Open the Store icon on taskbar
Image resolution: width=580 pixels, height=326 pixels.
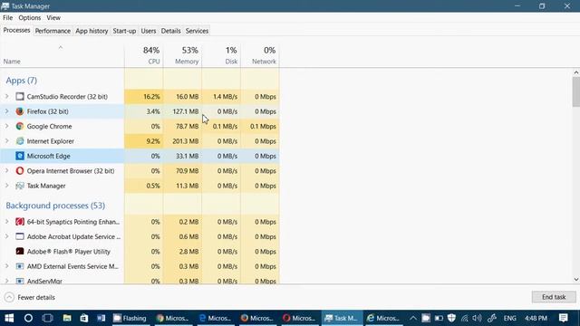pyautogui.click(x=84, y=318)
